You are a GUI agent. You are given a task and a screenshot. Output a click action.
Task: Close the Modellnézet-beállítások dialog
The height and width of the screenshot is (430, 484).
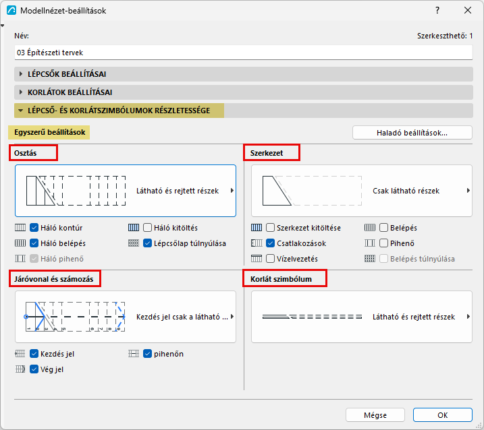(468, 10)
